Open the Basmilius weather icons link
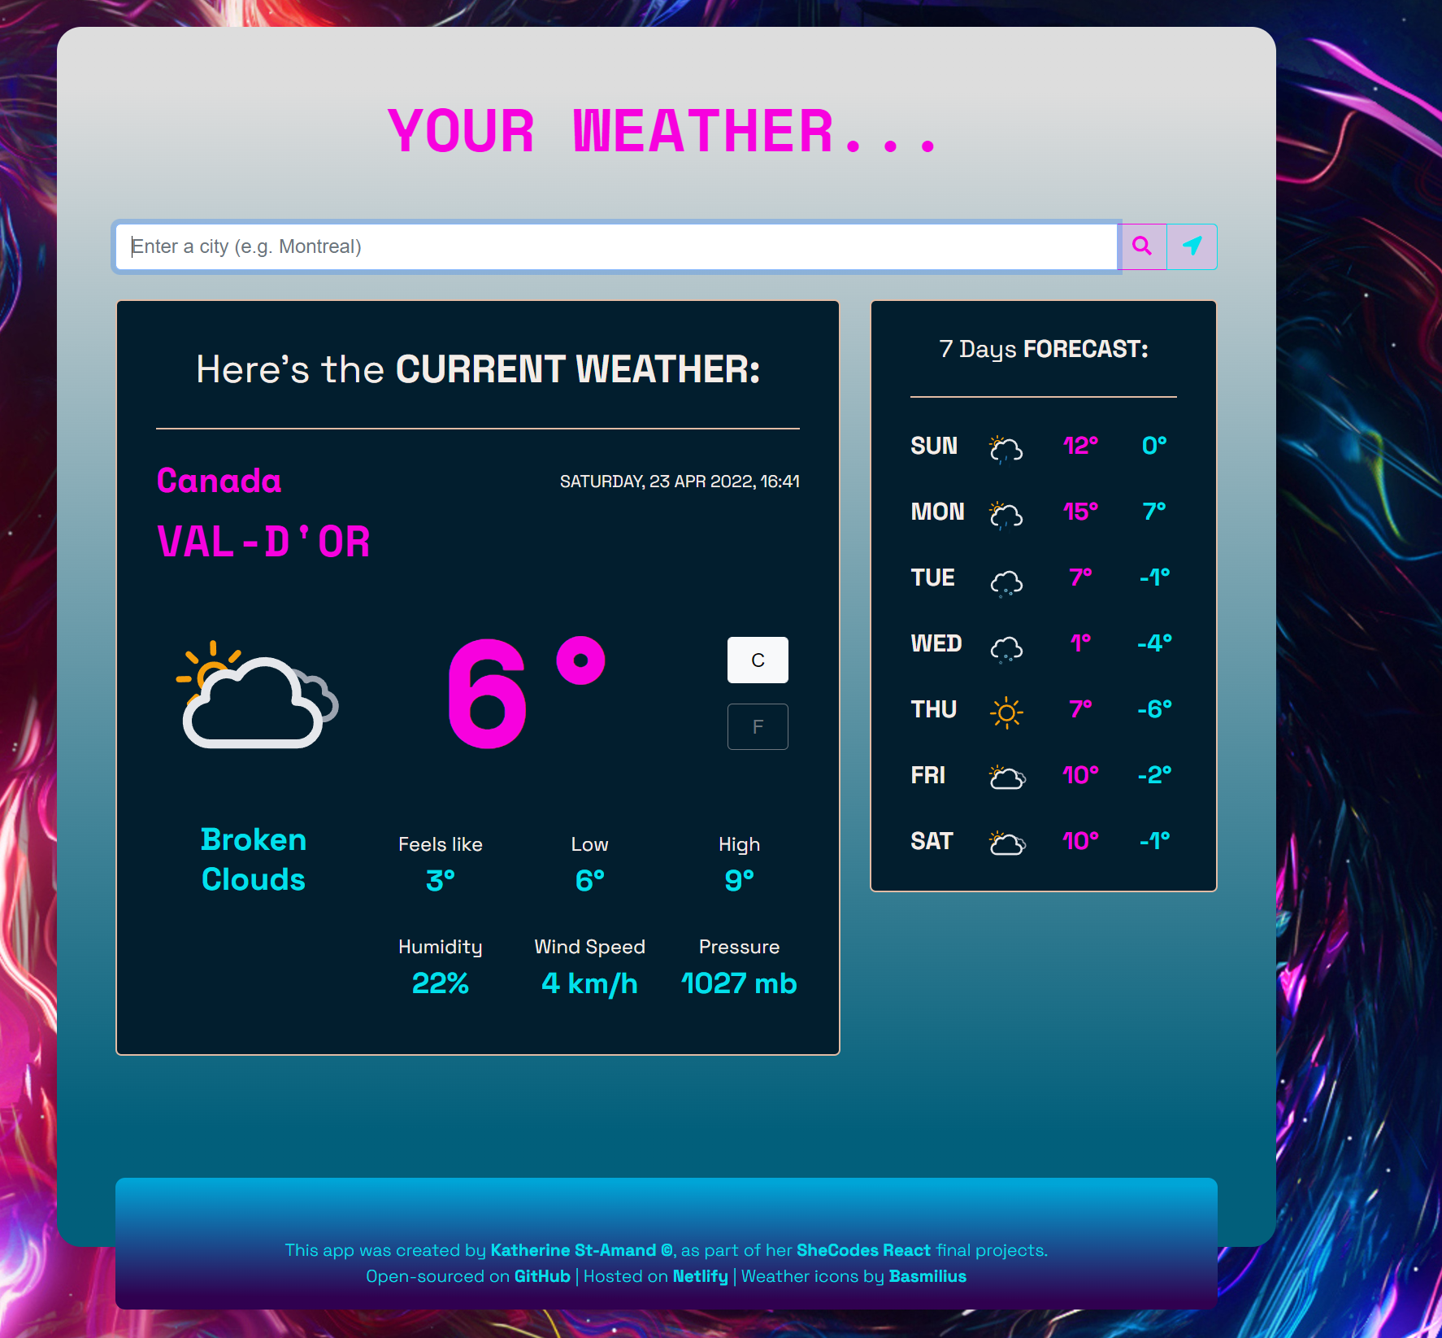This screenshot has width=1442, height=1338. [927, 1276]
